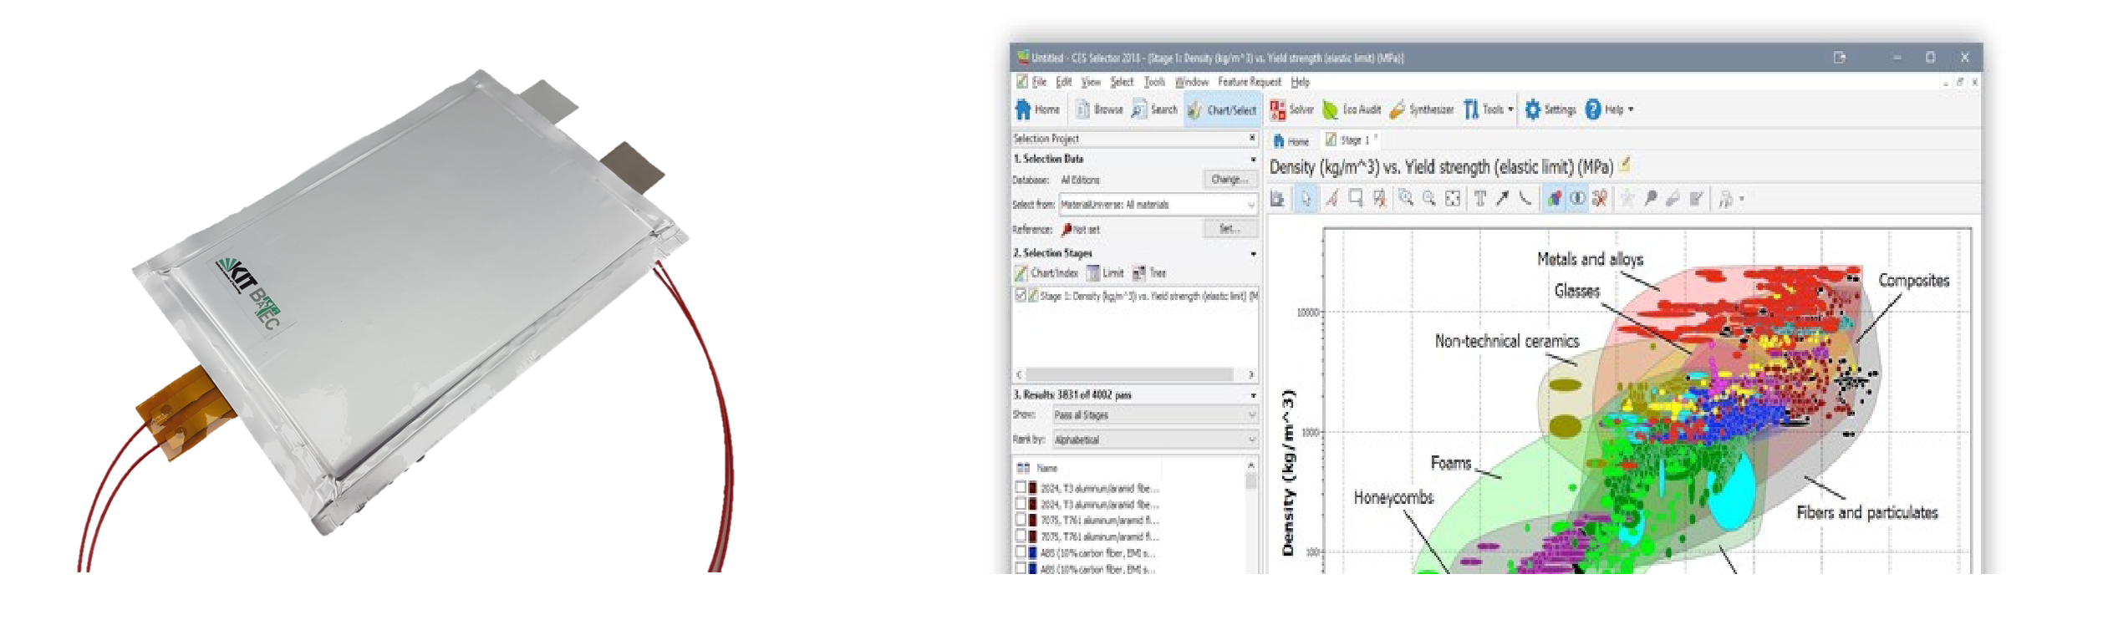Launch the Solver tool
This screenshot has width=2113, height=620.
[1292, 109]
